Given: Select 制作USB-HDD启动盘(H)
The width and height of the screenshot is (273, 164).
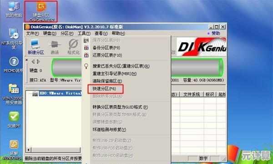Looking at the screenshot, I should 127,155.
